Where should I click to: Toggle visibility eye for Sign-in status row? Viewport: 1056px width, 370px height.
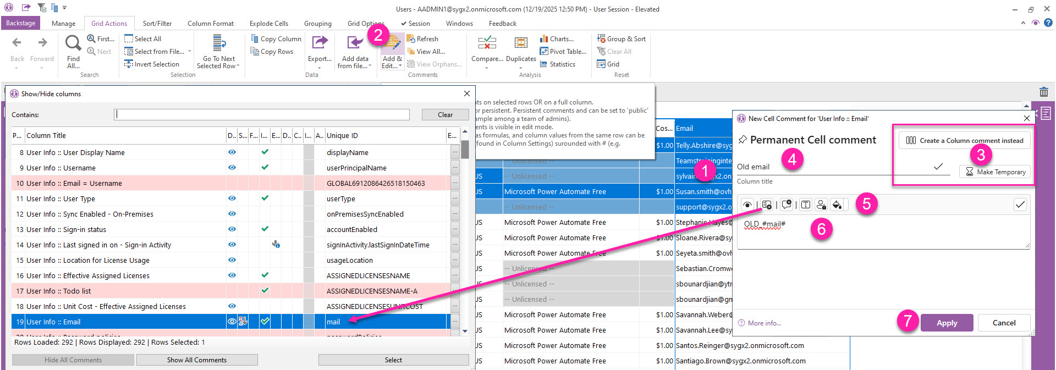point(232,229)
